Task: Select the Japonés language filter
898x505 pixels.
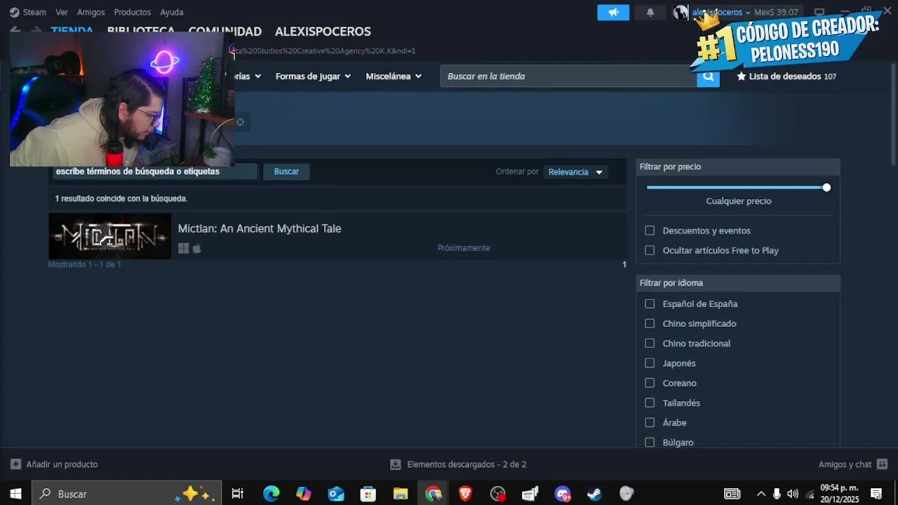Action: pyautogui.click(x=650, y=363)
